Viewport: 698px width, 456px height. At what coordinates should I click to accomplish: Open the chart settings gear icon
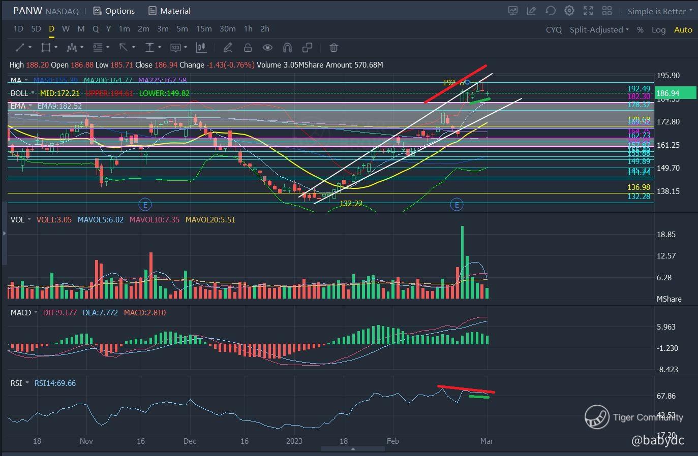click(x=569, y=11)
